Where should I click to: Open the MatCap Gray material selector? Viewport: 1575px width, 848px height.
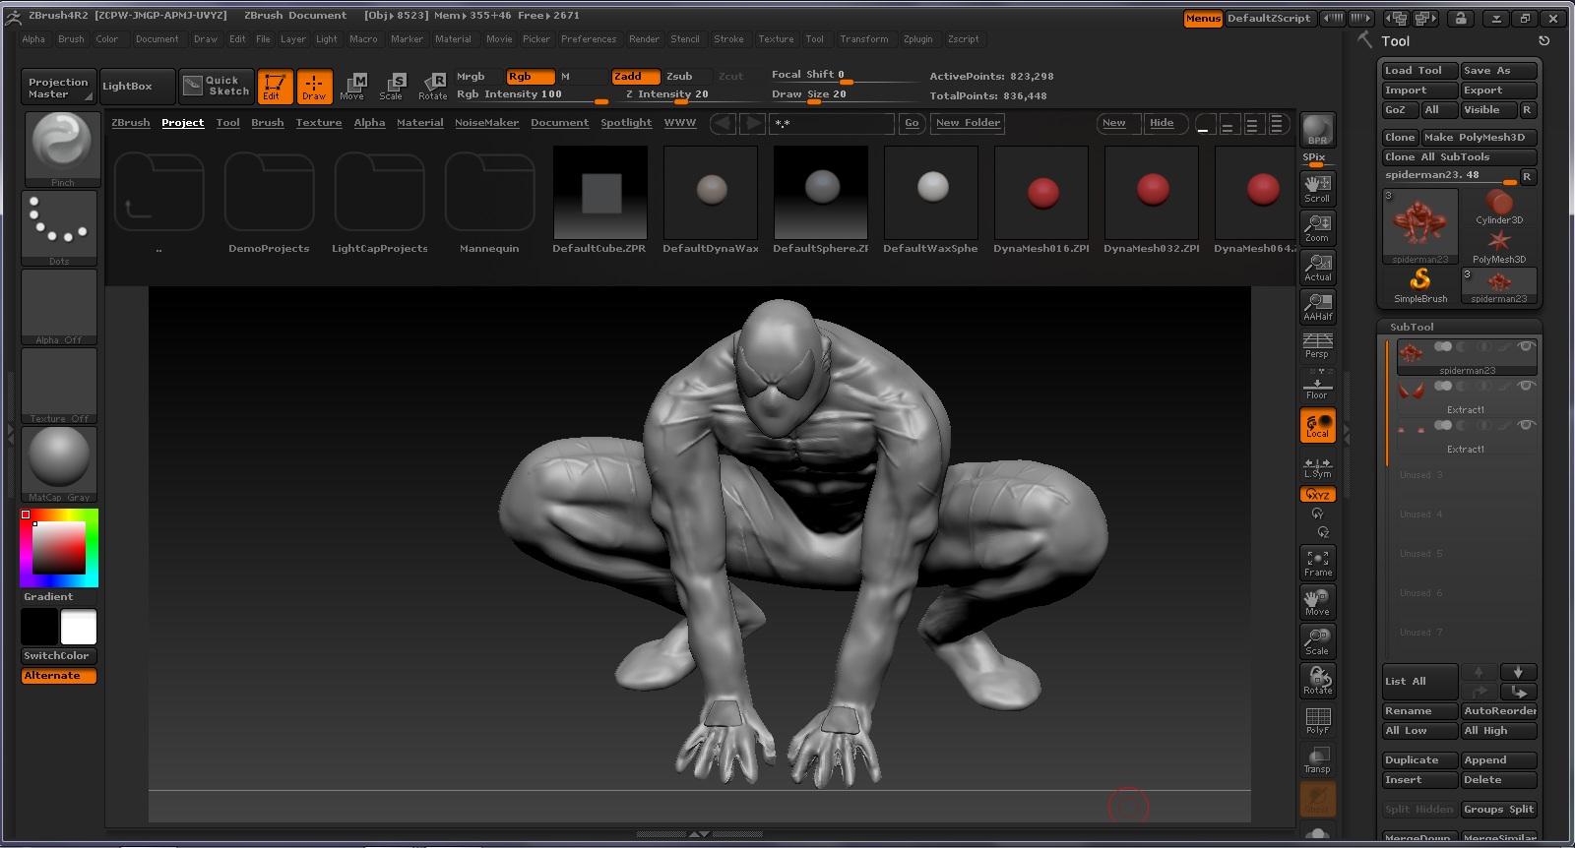tap(59, 463)
